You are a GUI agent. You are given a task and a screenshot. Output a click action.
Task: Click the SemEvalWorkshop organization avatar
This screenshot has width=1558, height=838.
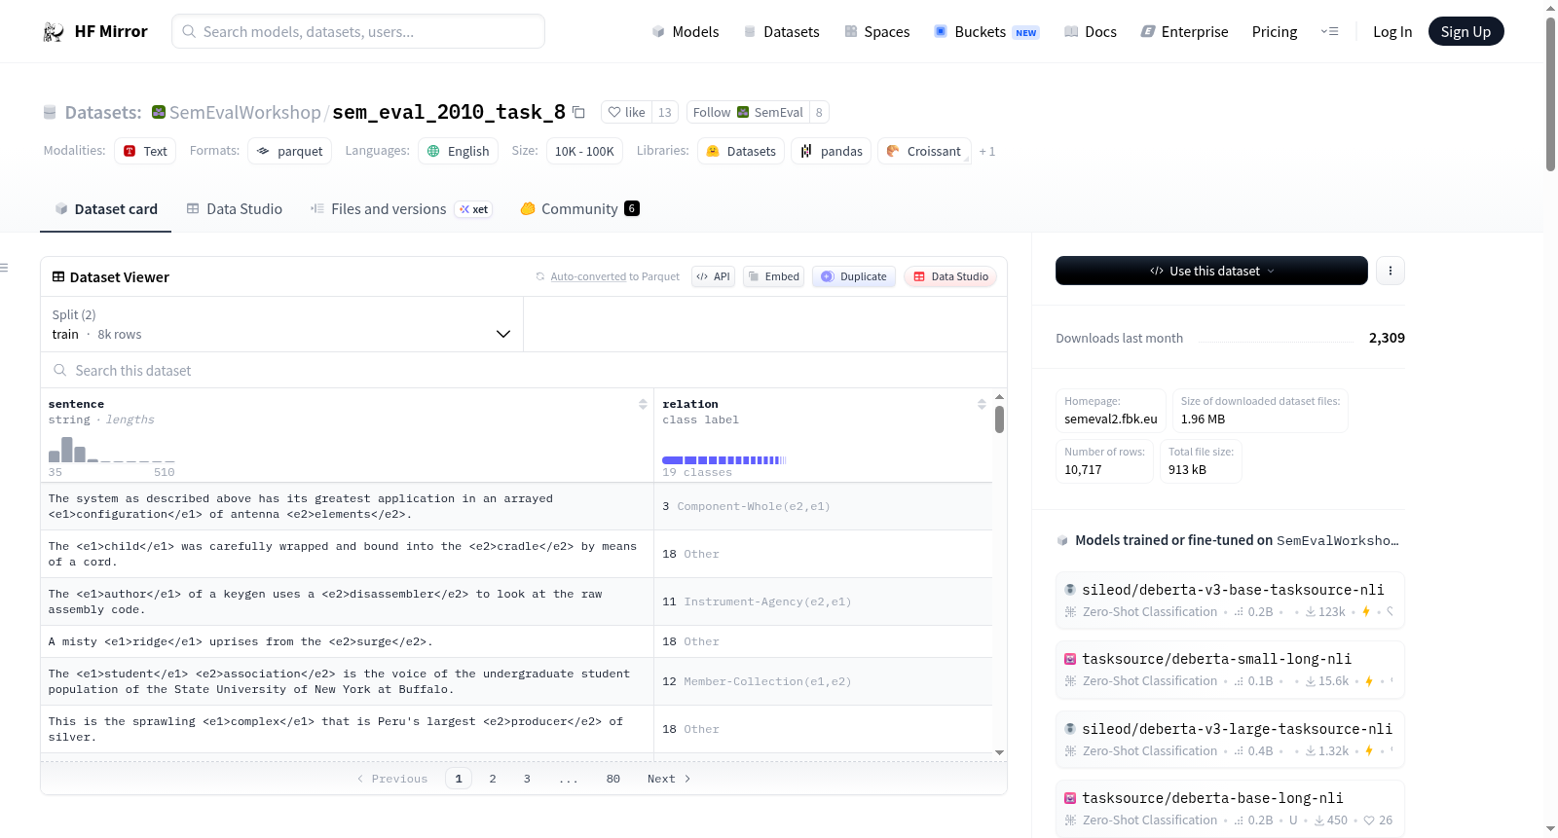coord(159,112)
